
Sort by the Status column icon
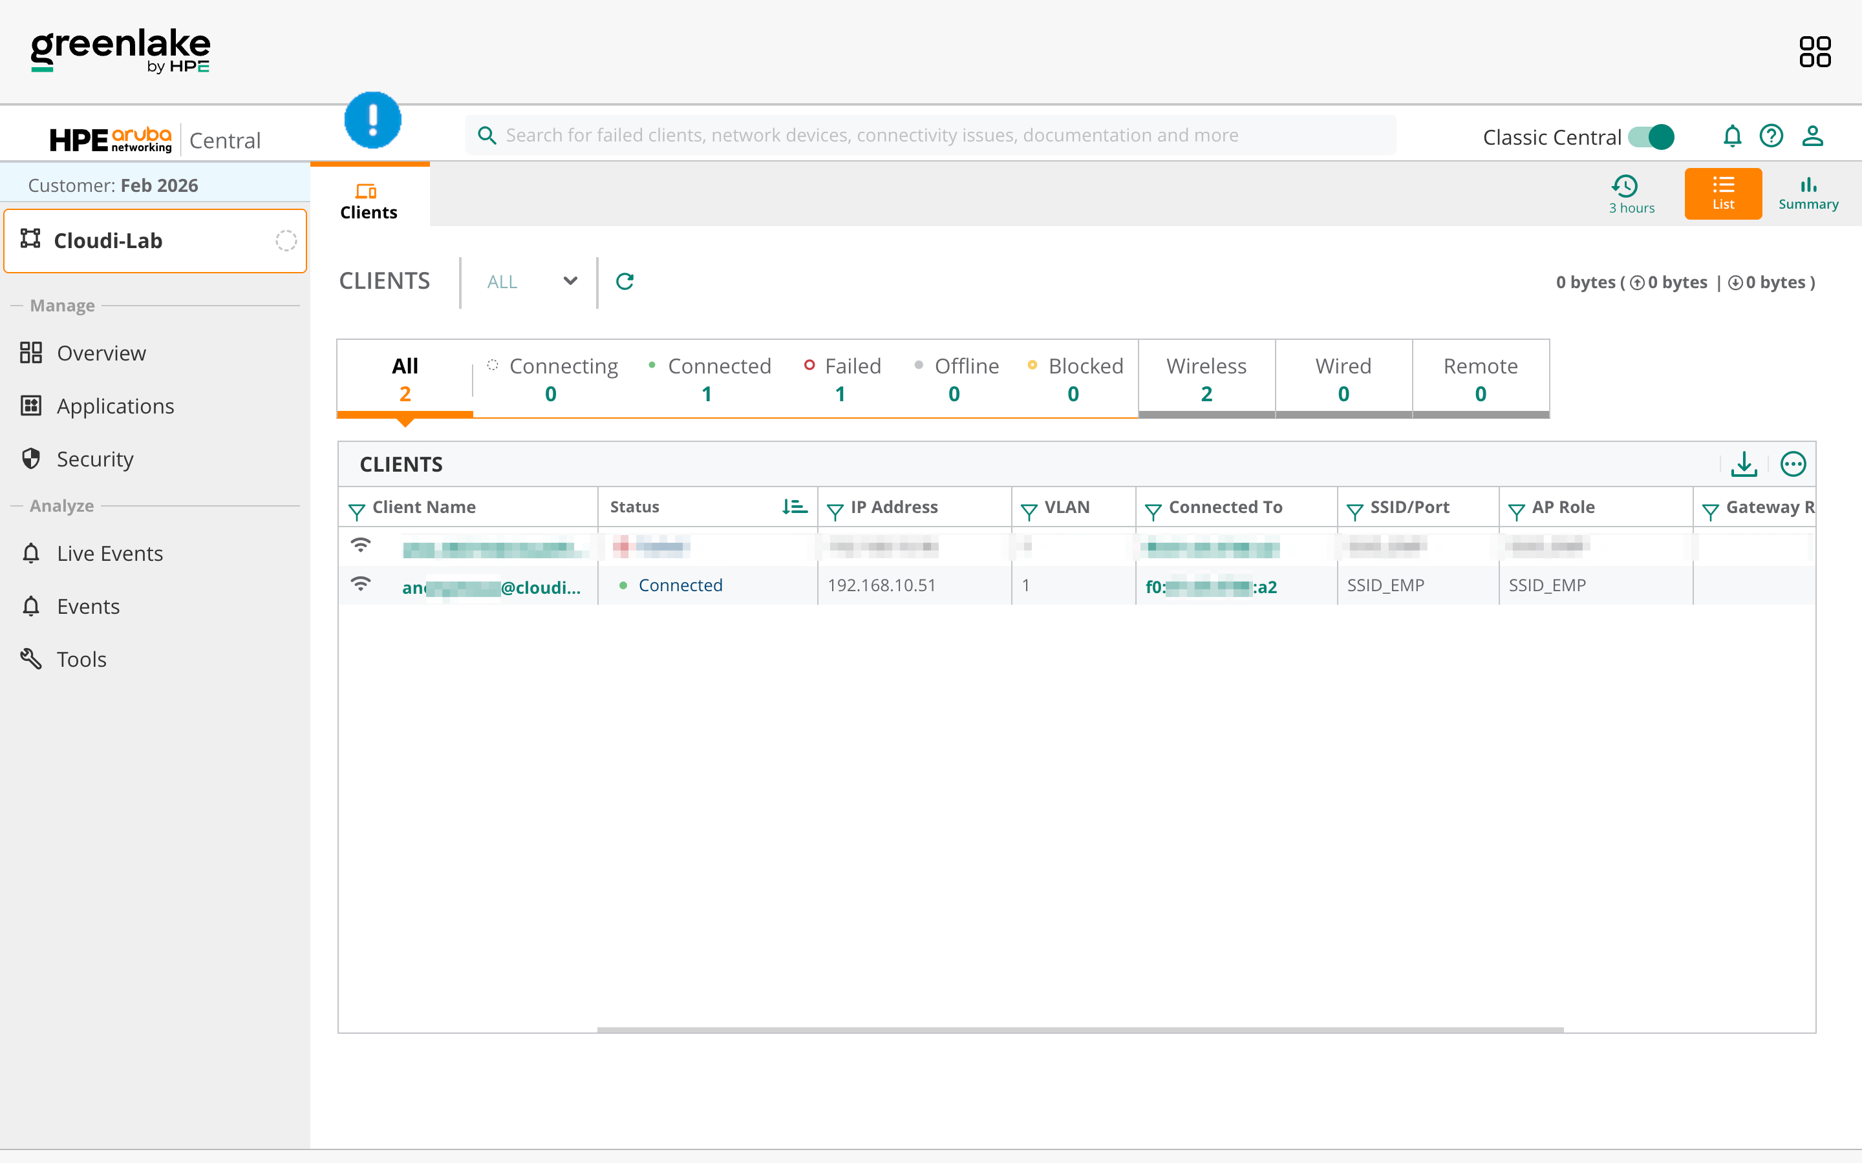pos(794,507)
